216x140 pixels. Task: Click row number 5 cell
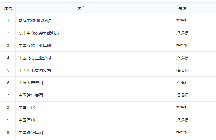point(8,71)
